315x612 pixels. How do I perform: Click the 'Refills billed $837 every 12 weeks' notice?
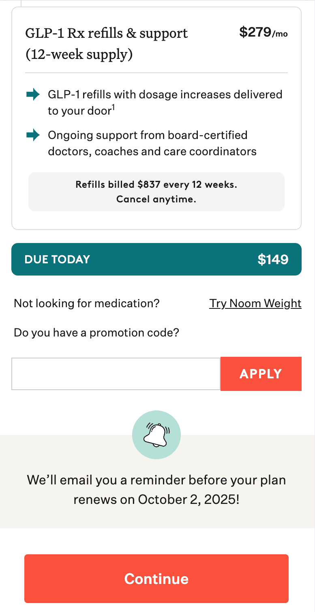tap(156, 184)
